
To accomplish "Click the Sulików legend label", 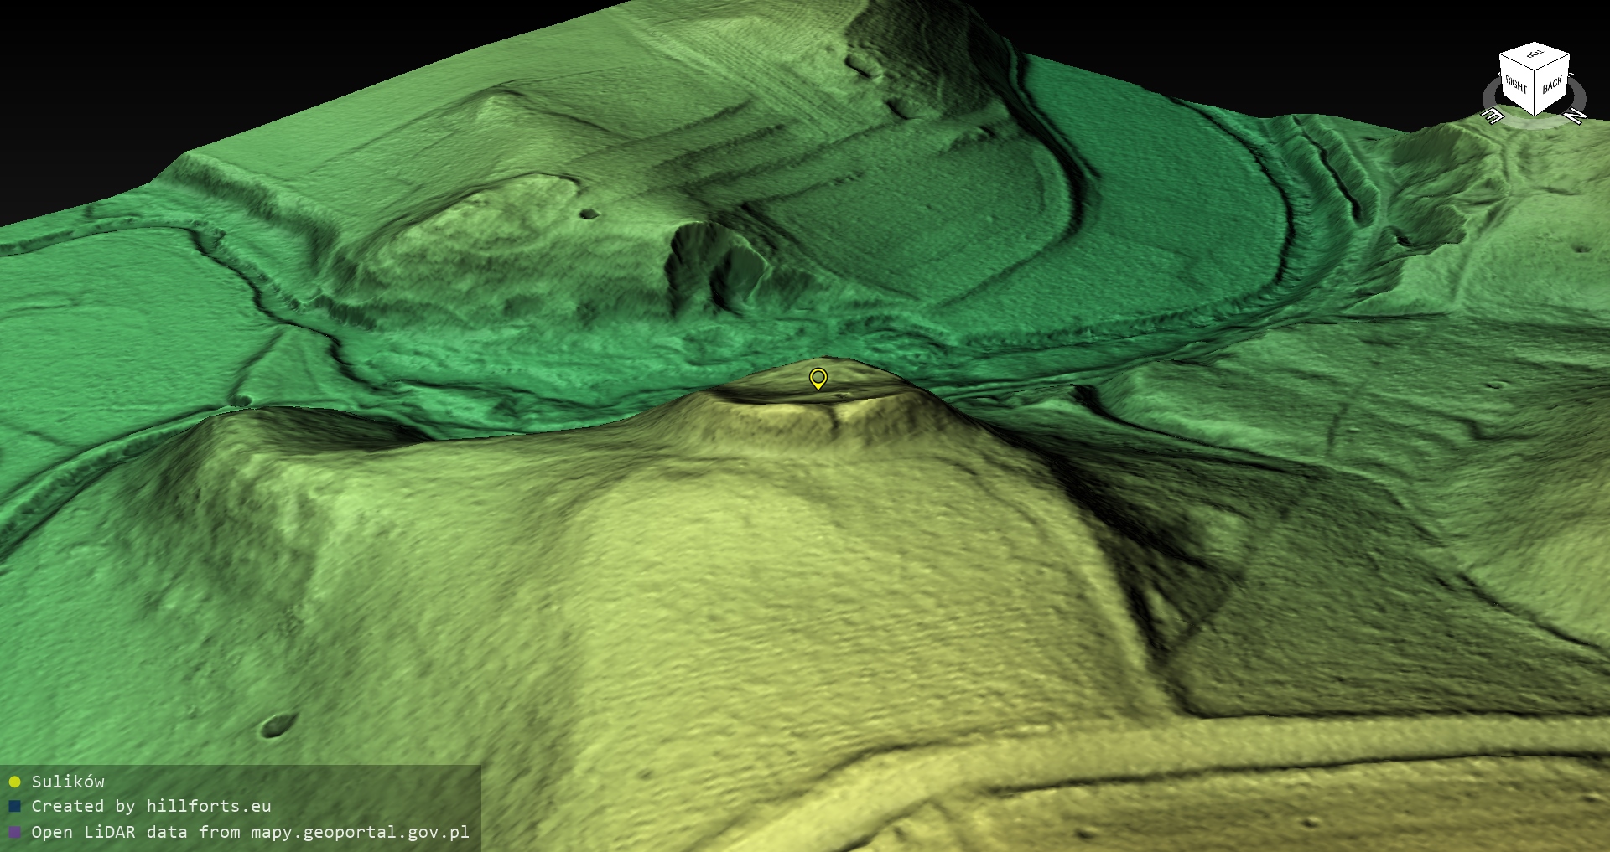I will click(x=68, y=782).
